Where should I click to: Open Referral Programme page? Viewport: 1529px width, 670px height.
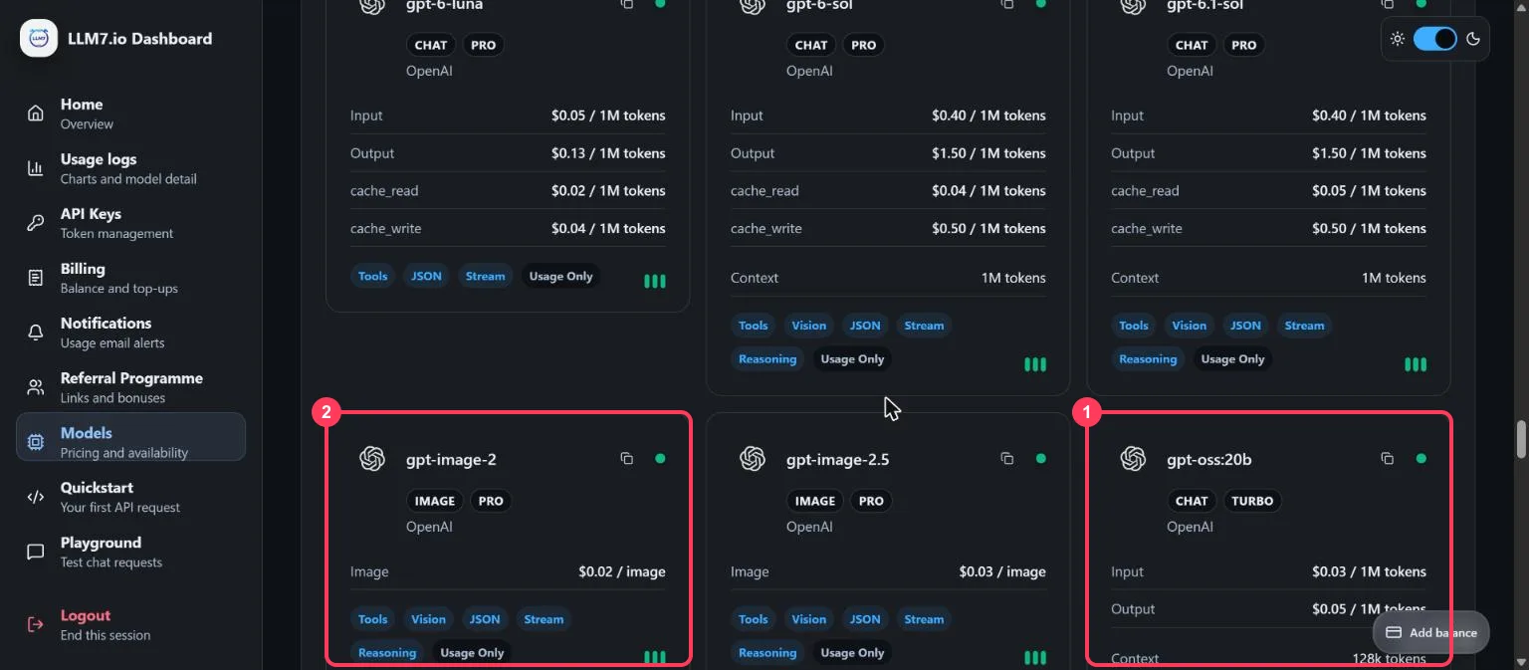130,387
